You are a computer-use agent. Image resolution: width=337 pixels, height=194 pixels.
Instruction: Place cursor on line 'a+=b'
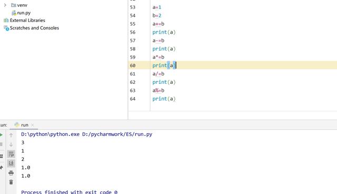coord(158,24)
